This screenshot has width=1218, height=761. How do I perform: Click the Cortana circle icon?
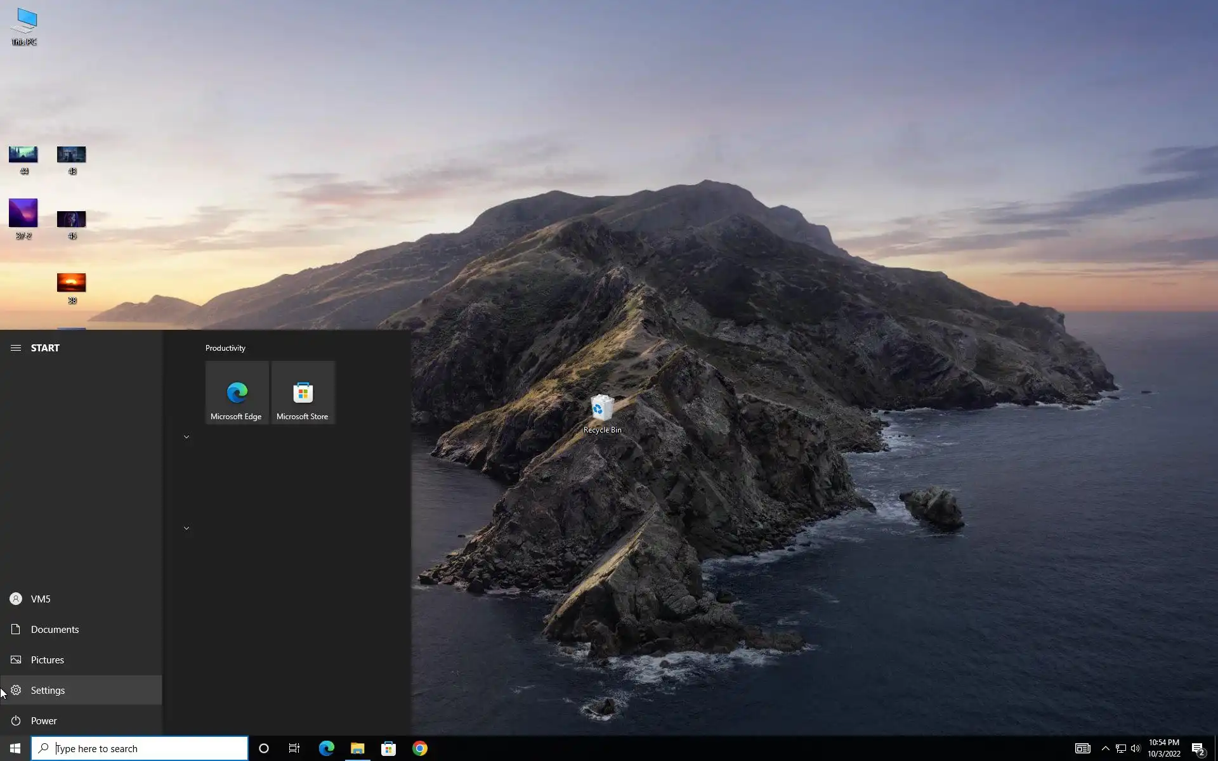[x=264, y=748]
